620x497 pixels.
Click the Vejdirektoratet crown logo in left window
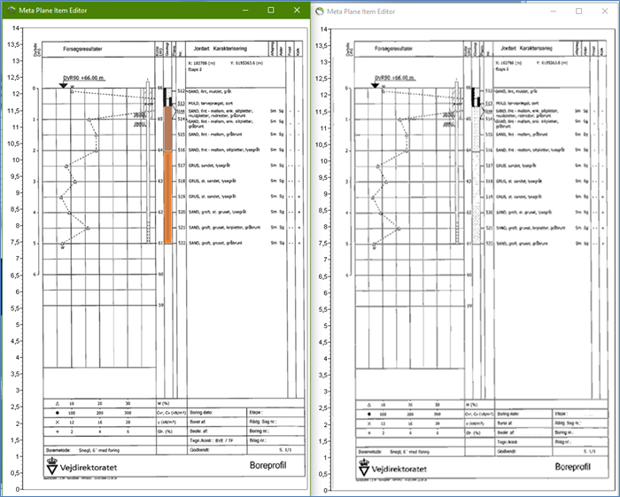point(51,467)
